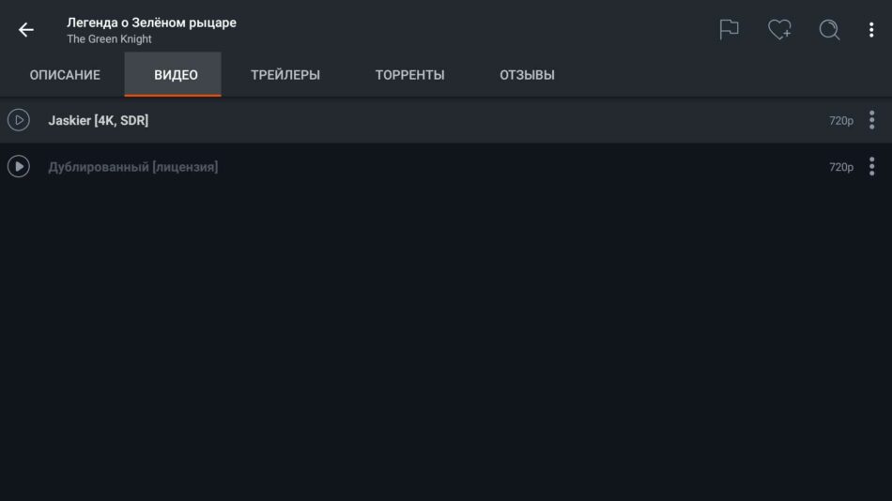Go back using the arrow icon

pos(26,30)
